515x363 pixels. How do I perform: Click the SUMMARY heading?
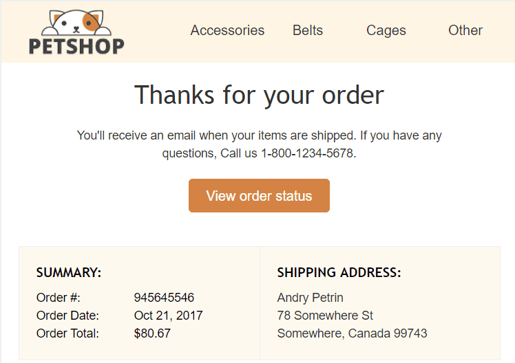coord(69,273)
